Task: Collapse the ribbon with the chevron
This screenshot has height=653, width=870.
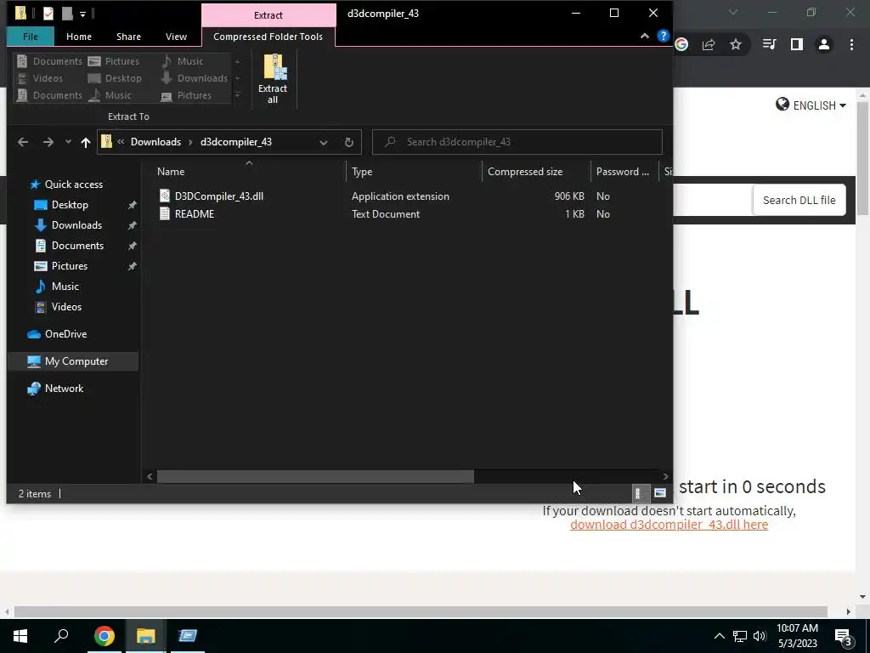Action: pos(644,36)
